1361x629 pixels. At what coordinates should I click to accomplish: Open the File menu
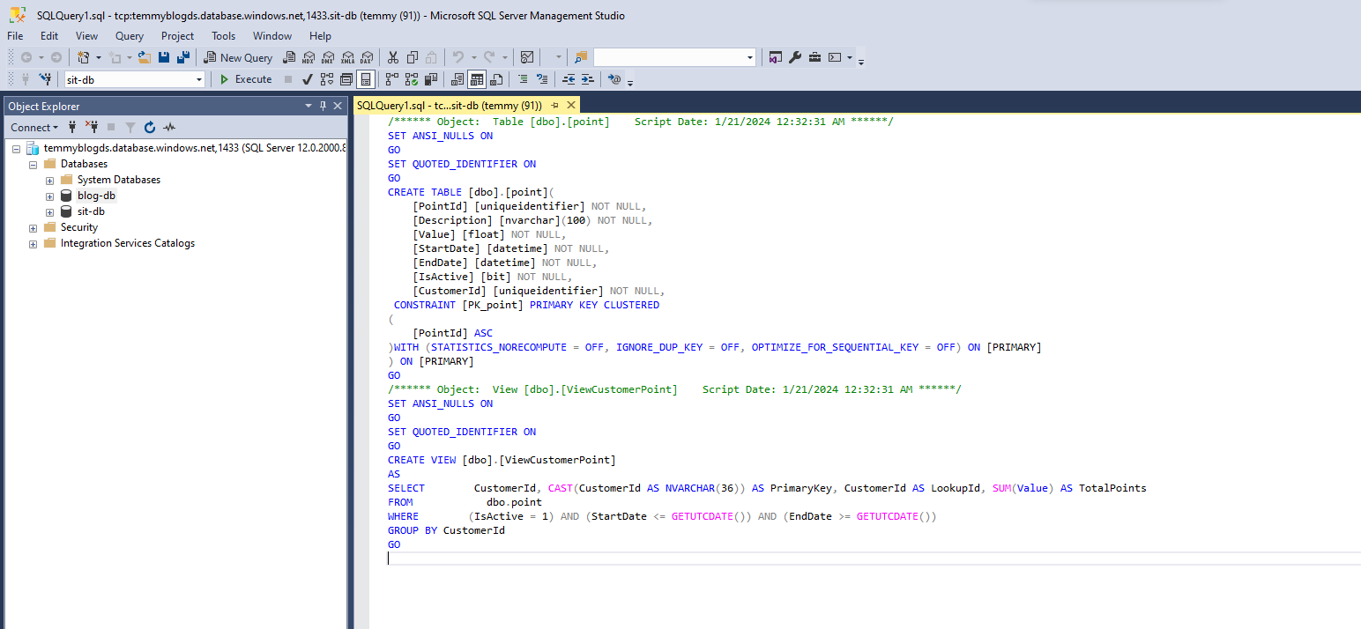point(15,36)
